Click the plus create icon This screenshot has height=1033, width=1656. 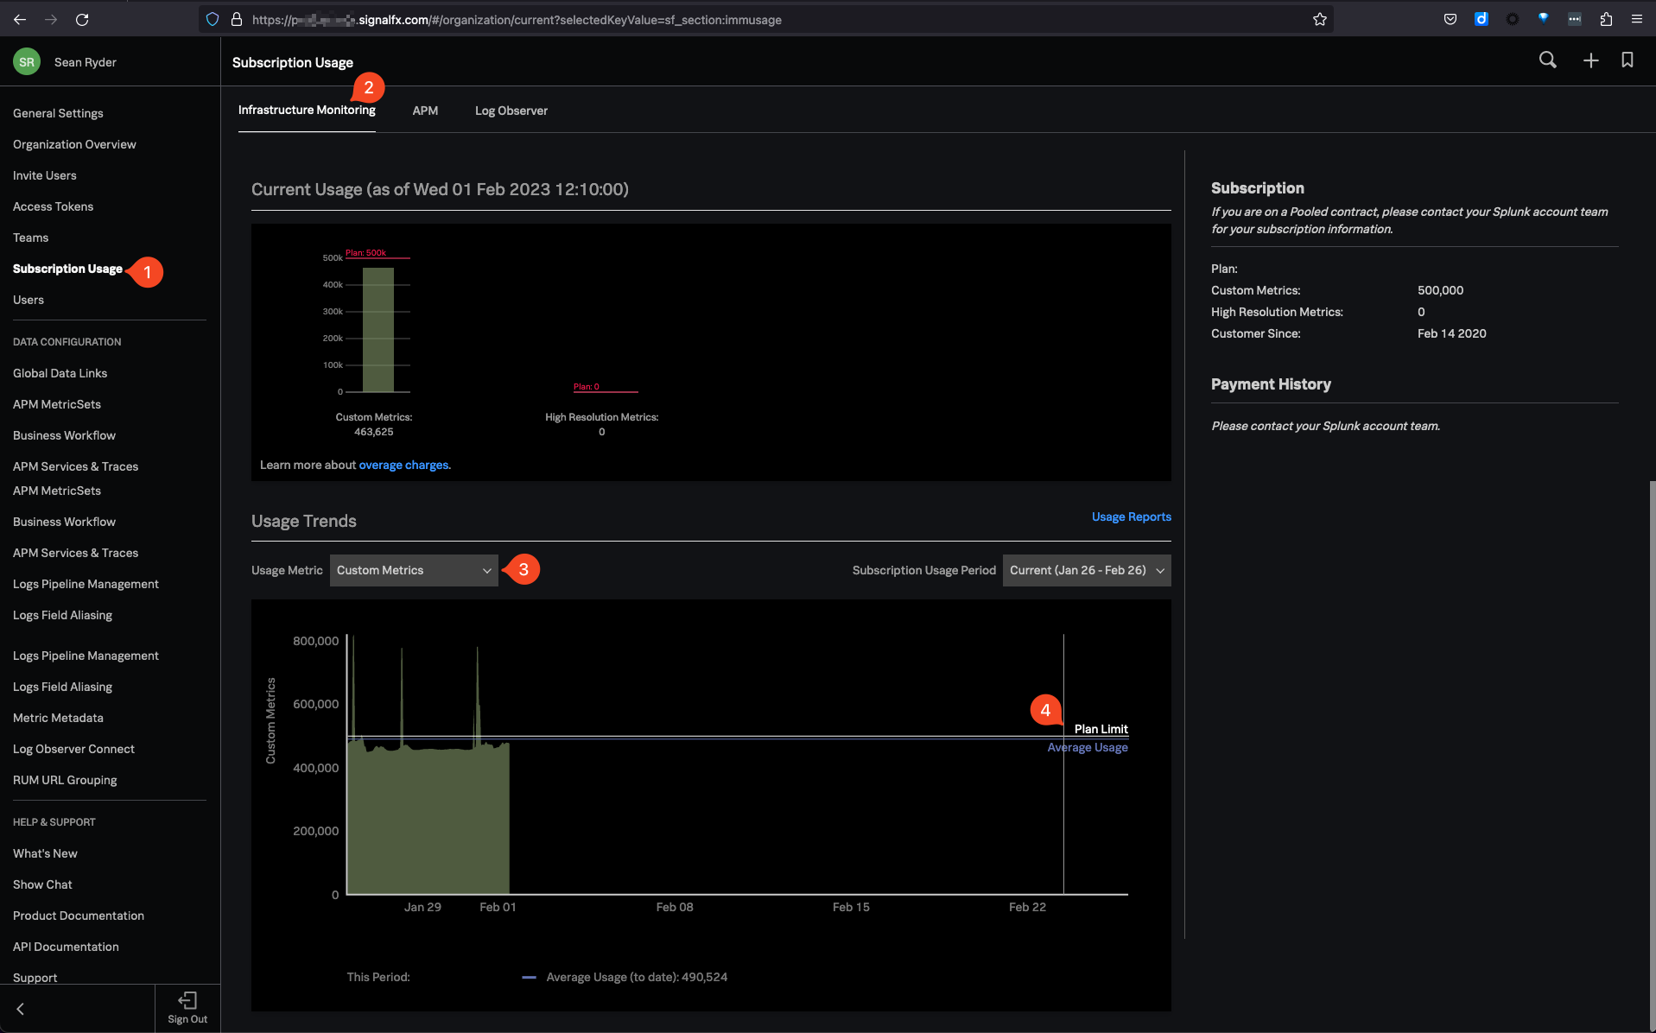coord(1590,60)
